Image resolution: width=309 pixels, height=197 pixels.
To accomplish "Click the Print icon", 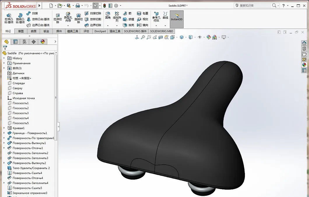I will [78, 6].
